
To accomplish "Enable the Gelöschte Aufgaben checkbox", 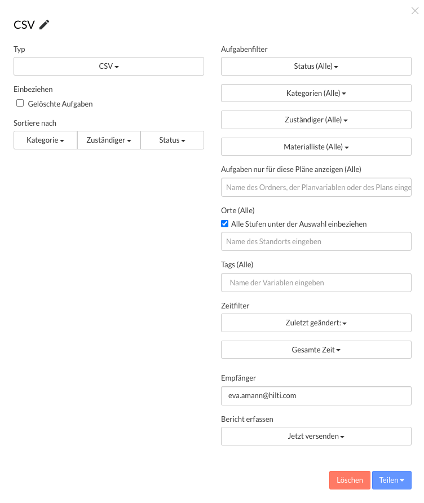I will tap(20, 103).
